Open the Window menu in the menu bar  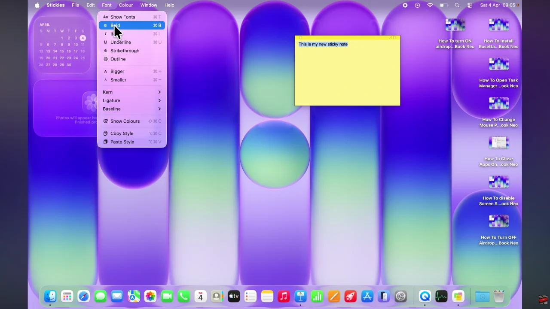coord(149,5)
